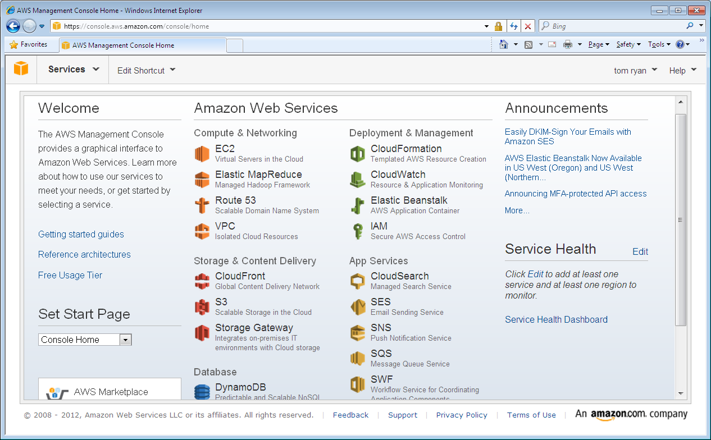
Task: Click the security padlock icon
Action: 498,26
